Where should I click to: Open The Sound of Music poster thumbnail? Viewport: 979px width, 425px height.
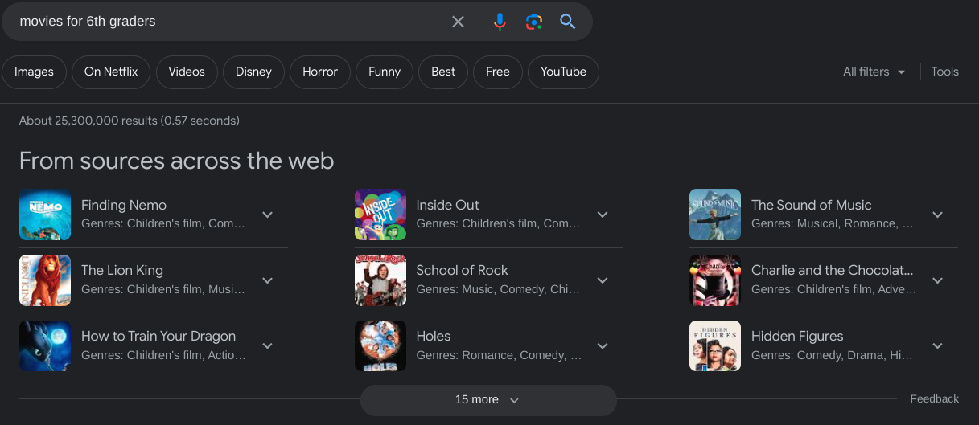(715, 215)
